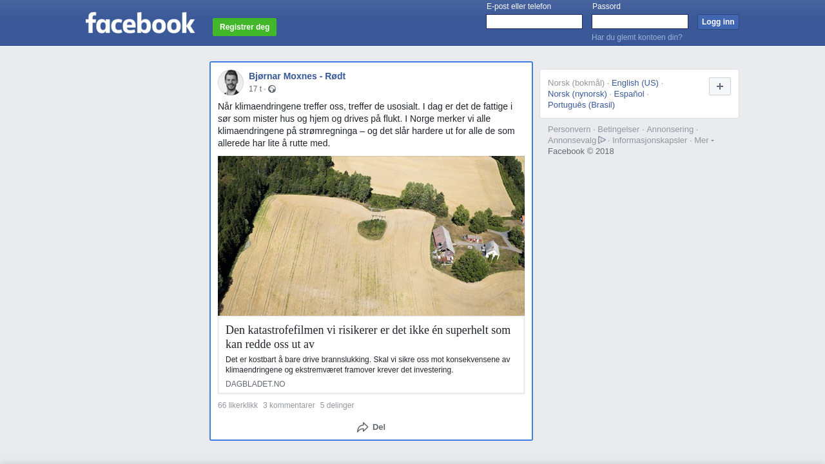
Task: Click the public globe privacy icon
Action: click(x=272, y=89)
